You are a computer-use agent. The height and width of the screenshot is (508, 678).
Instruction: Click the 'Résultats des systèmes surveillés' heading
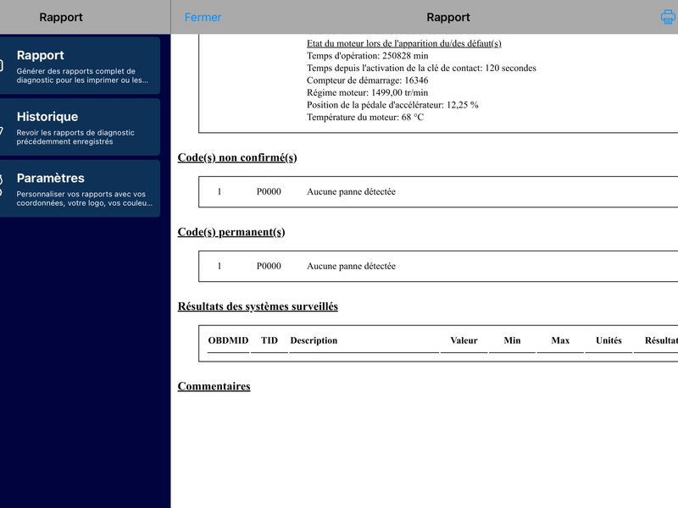tap(258, 306)
